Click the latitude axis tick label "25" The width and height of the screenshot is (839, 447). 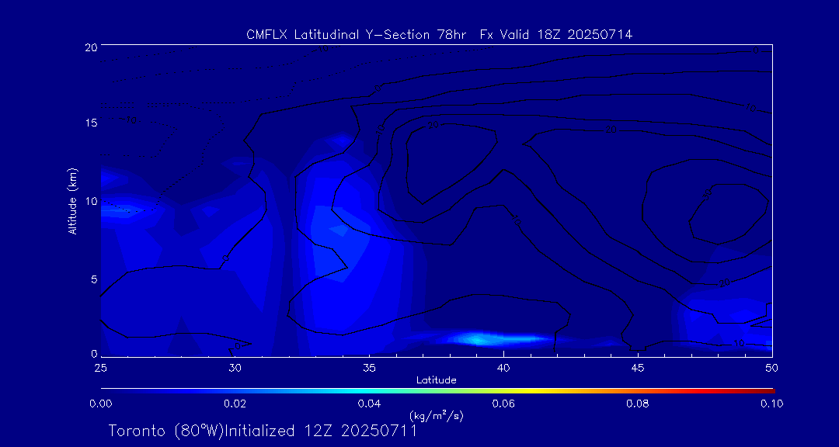pyautogui.click(x=100, y=368)
